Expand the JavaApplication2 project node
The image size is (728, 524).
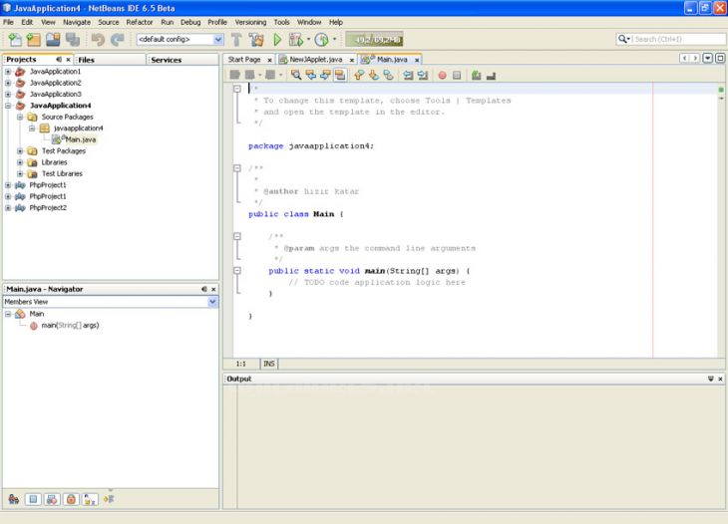[8, 83]
